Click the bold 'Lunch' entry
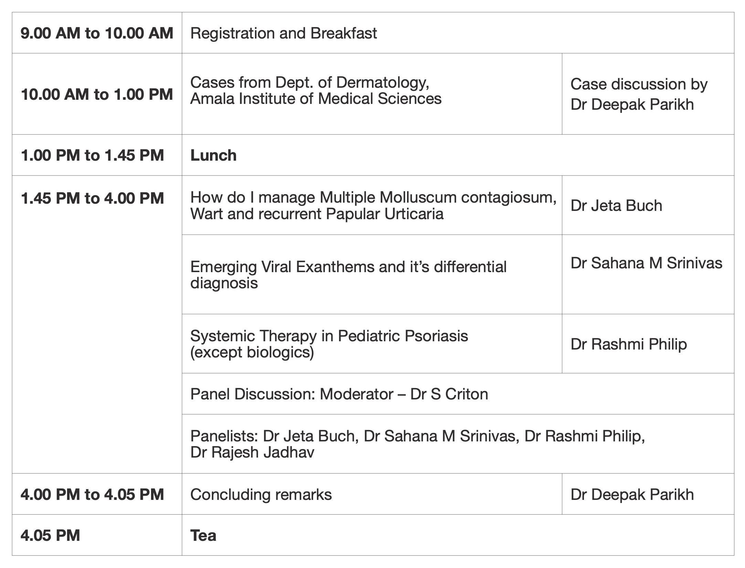This screenshot has height=568, width=745. pos(213,156)
